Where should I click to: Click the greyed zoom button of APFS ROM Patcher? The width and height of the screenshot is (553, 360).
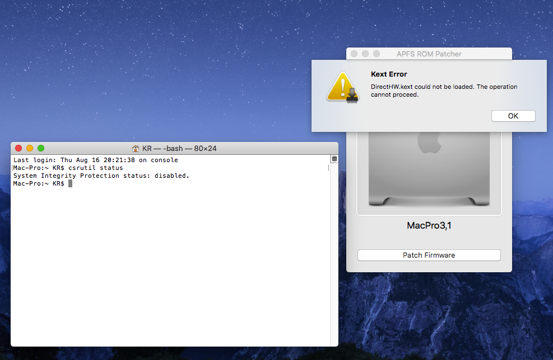click(377, 54)
